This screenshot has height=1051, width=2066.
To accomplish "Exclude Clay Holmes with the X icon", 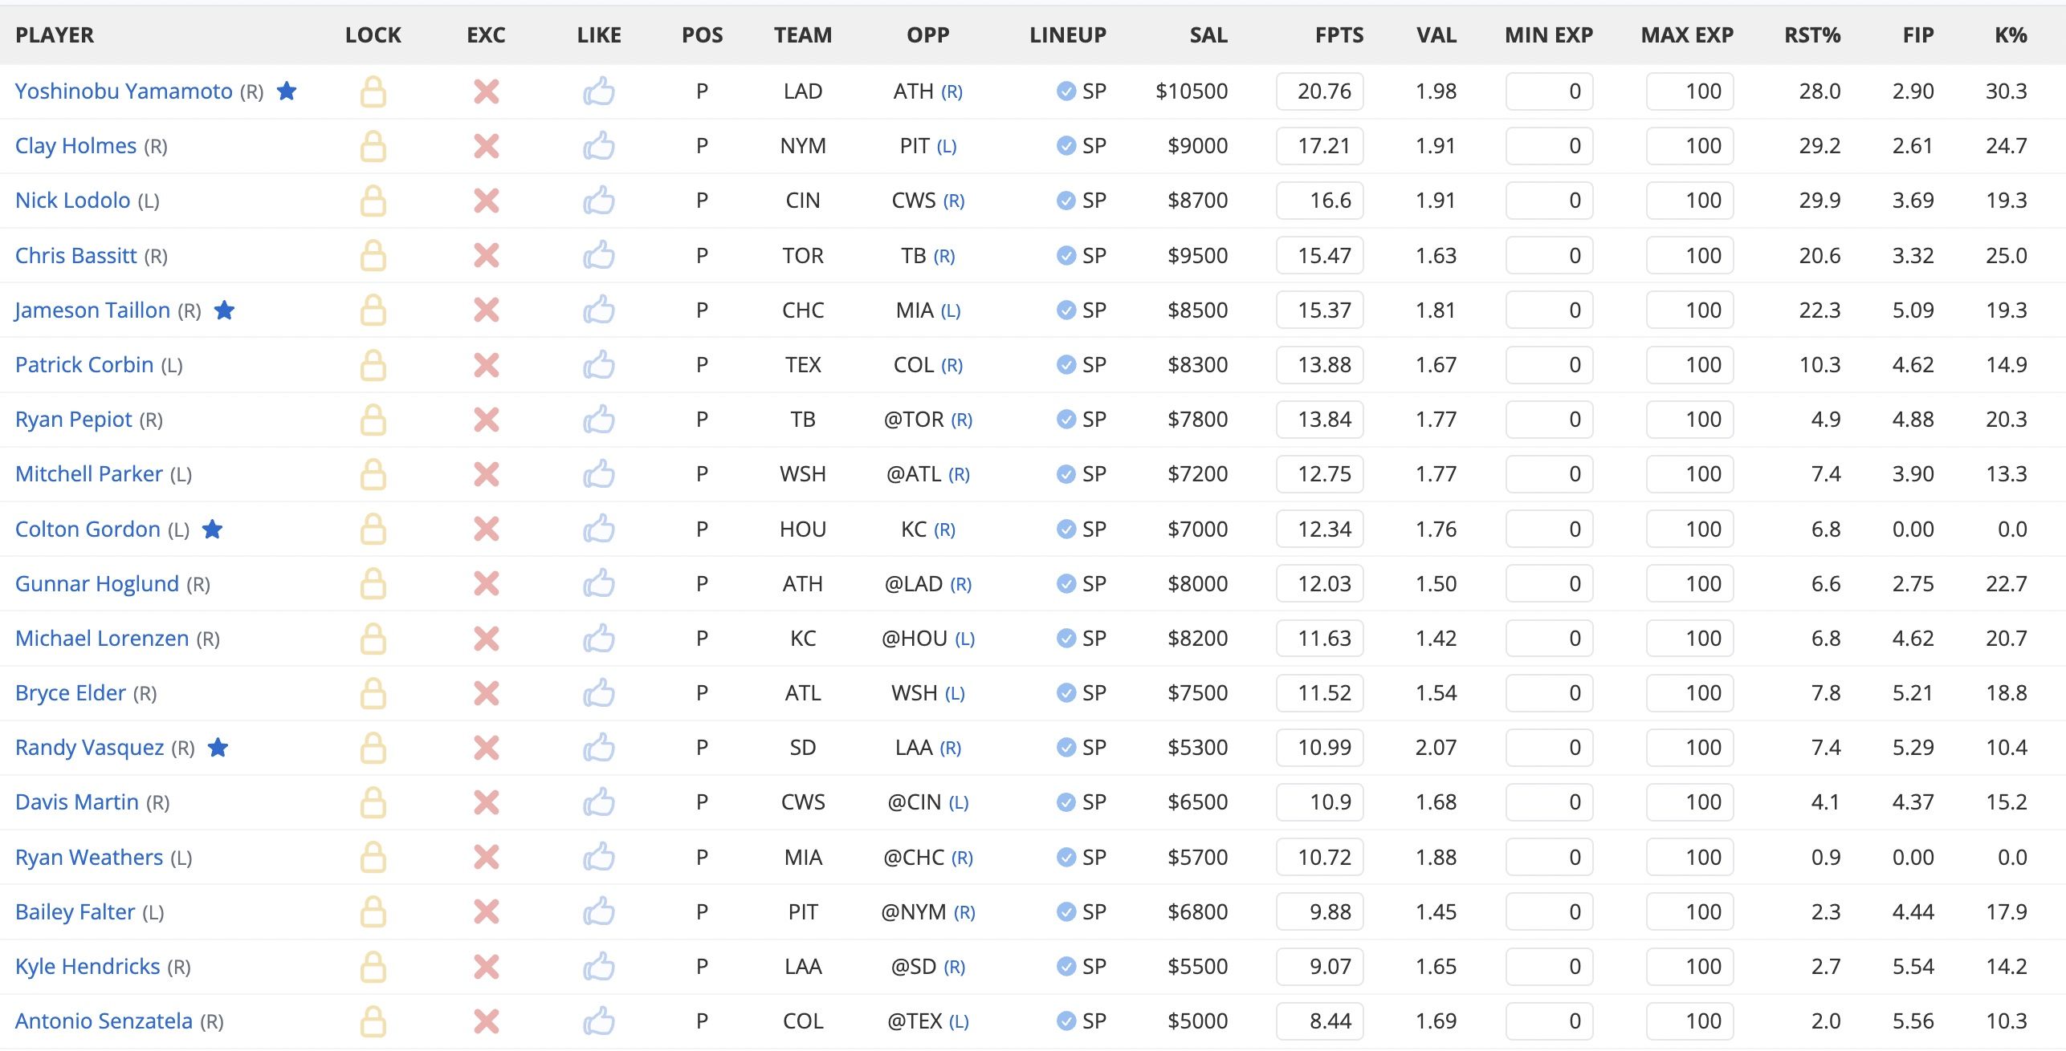I will (486, 146).
